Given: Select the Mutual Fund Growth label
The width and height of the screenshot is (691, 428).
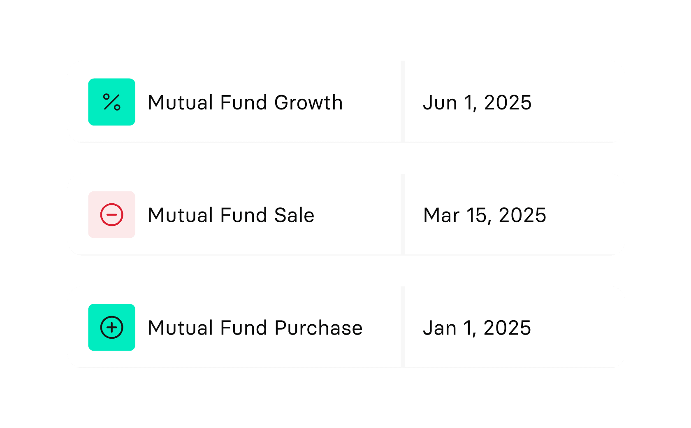Looking at the screenshot, I should tap(245, 102).
